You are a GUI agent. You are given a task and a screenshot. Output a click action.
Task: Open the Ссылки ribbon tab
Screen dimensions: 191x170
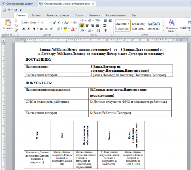[x=79, y=16]
